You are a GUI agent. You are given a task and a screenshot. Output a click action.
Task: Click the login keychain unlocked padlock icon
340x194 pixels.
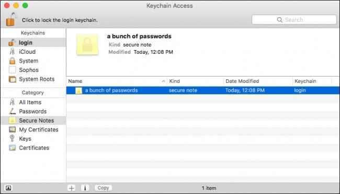(12, 42)
